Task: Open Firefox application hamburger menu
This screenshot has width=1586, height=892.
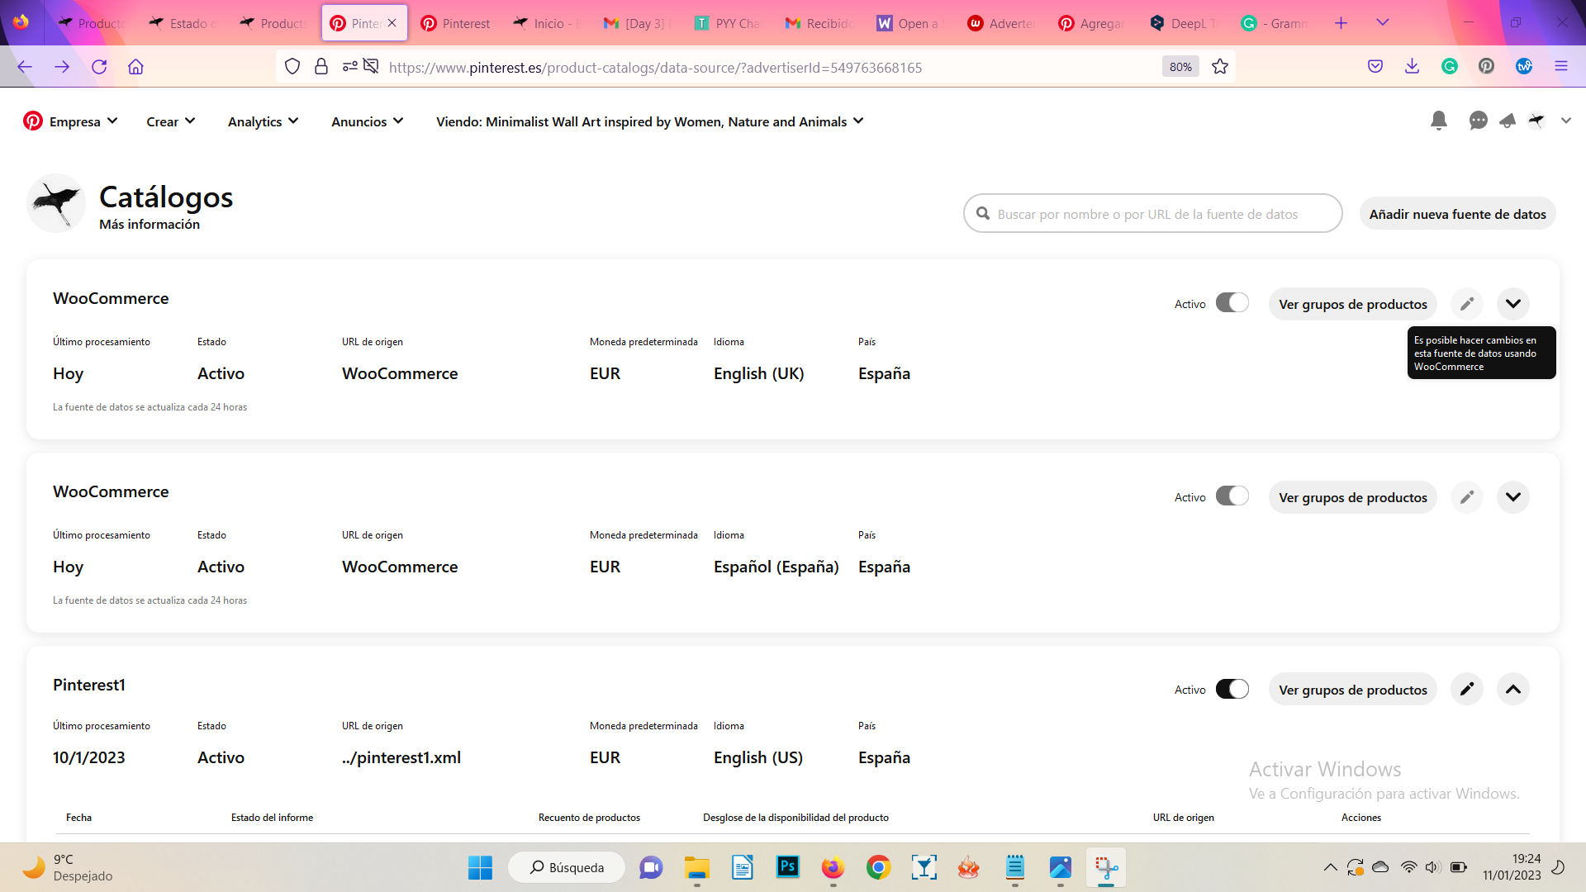Action: tap(1560, 67)
